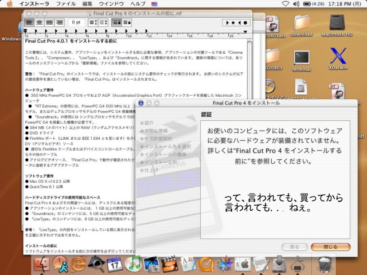Select the 仕上げ installer step
The height and width of the screenshot is (275, 367).
(x=149, y=170)
